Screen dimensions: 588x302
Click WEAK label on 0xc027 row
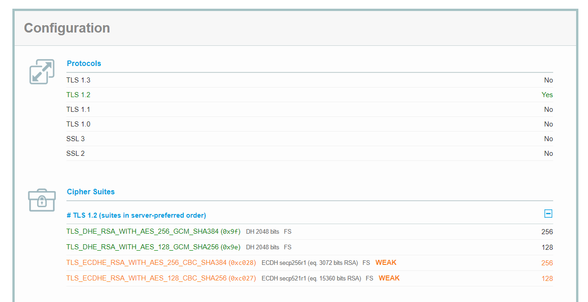pyautogui.click(x=389, y=278)
